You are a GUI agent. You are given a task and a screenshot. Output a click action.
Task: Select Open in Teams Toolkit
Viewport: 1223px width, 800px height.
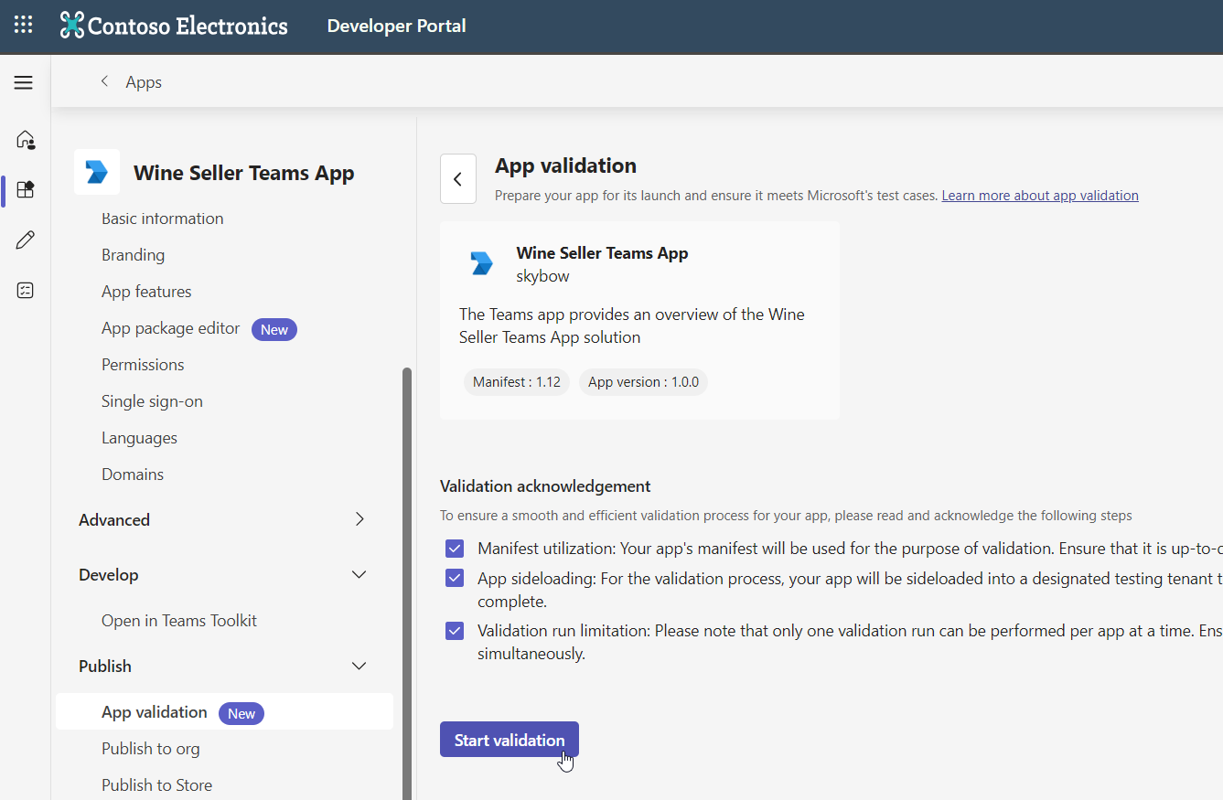pyautogui.click(x=179, y=621)
